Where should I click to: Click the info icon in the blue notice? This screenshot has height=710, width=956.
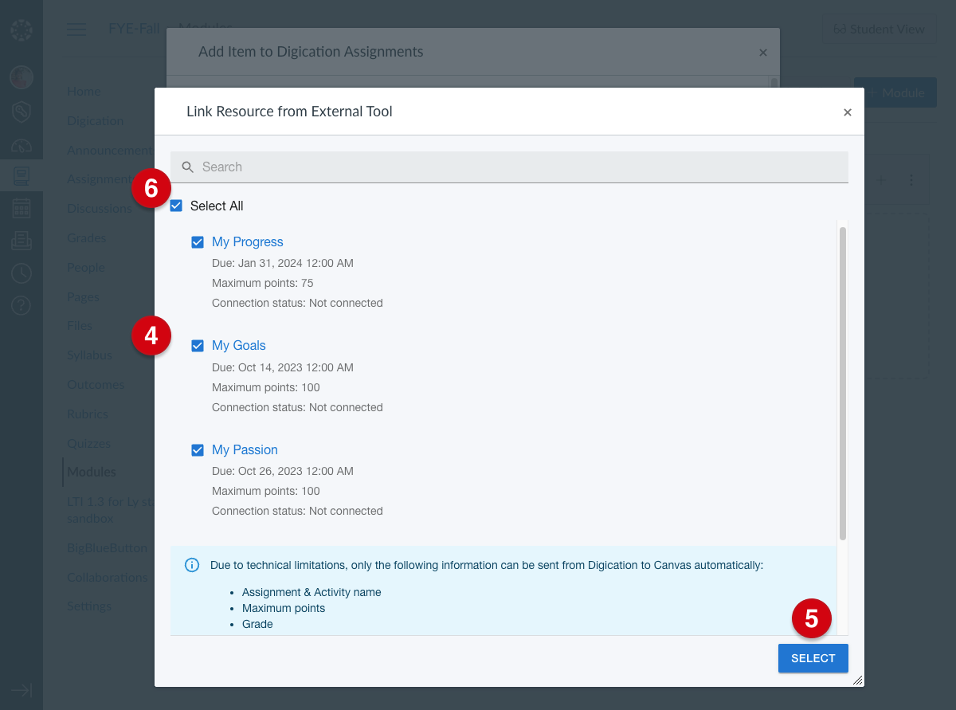(x=192, y=565)
